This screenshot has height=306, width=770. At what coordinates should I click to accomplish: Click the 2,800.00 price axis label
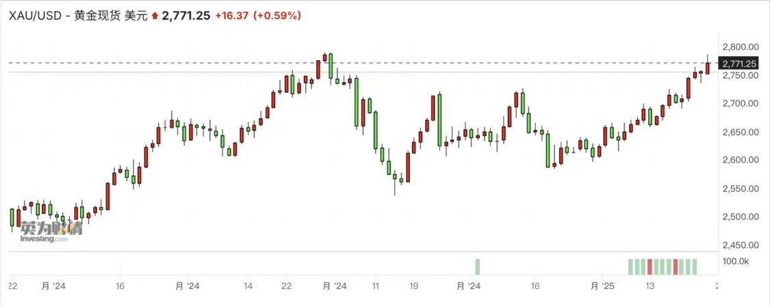pyautogui.click(x=740, y=46)
